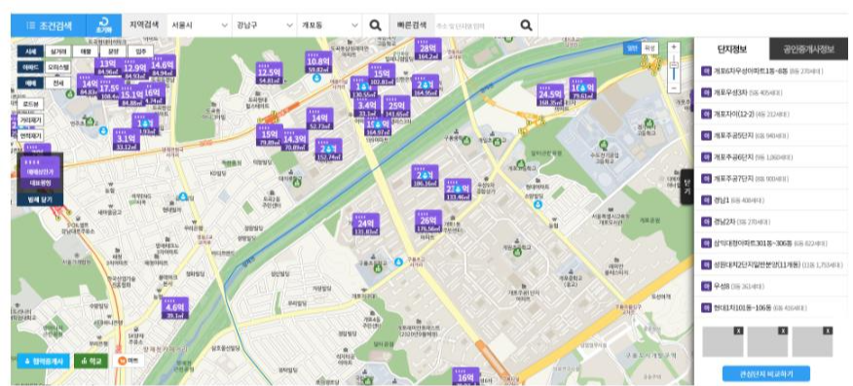Viewport: 853px width, 386px height.
Task: Switch to the 공인중개사정보 tab
Action: (808, 50)
